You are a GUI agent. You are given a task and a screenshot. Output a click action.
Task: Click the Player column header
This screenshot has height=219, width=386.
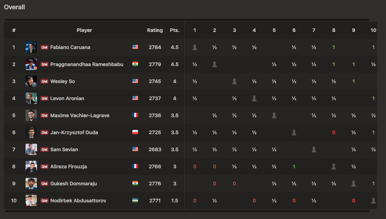tap(84, 30)
